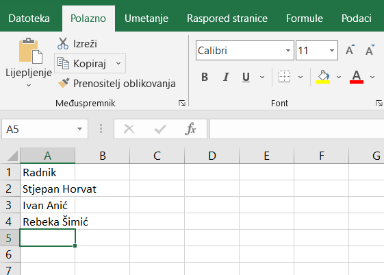Image resolution: width=384 pixels, height=275 pixels.
Task: Click the fx insert function icon
Action: click(x=190, y=129)
